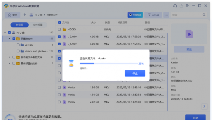Open the hamburger menu in title bar

pyautogui.click(x=187, y=6)
